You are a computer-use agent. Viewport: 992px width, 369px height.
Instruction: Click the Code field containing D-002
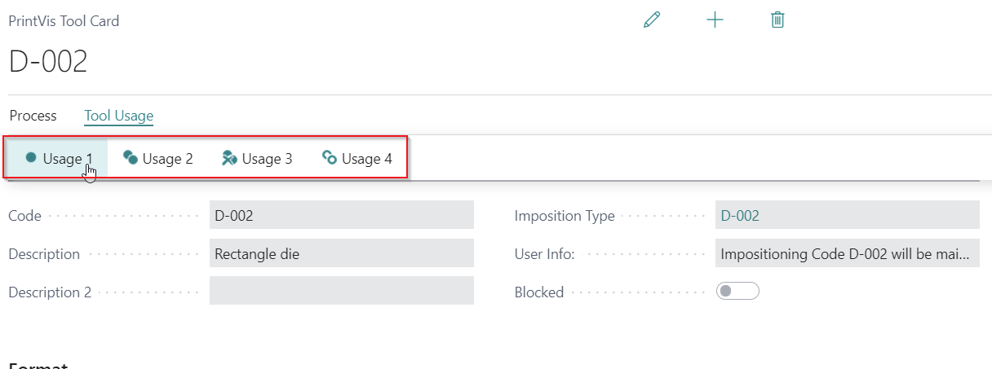coord(341,215)
